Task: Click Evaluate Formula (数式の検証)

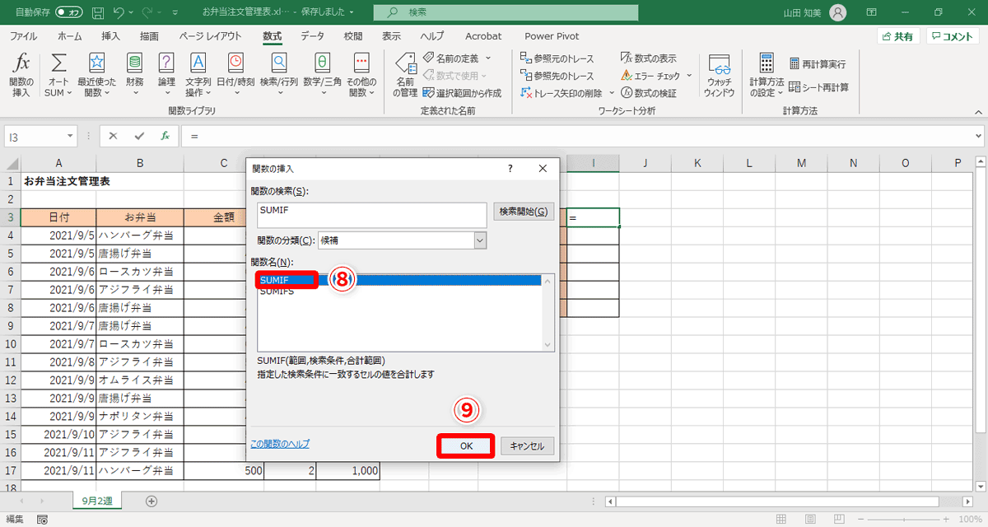Action: point(649,93)
